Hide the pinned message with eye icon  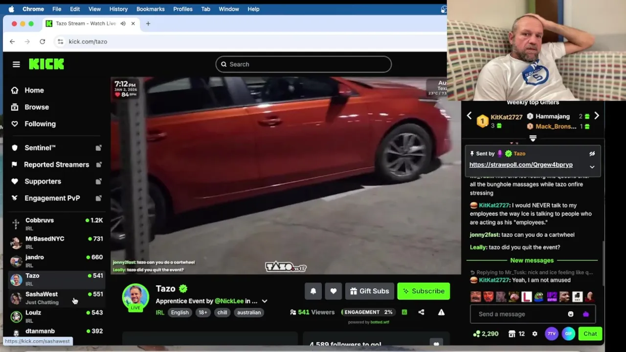click(x=592, y=154)
